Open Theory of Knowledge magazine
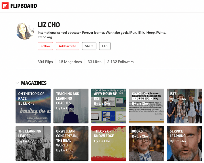This screenshot has height=163, width=204. (x=109, y=143)
